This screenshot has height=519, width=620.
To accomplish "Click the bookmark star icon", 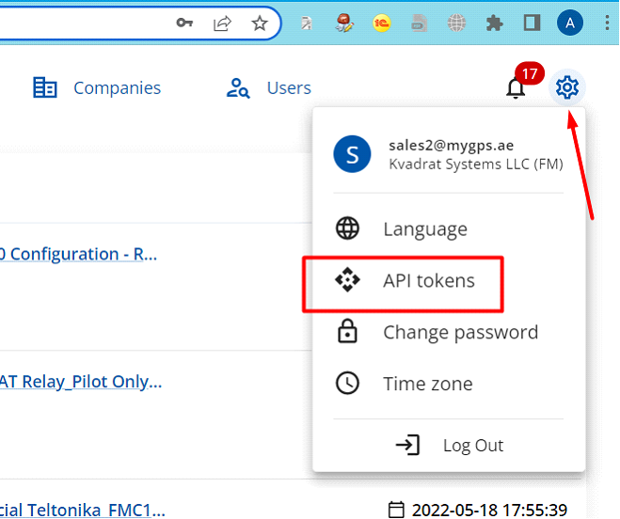I will pos(260,24).
